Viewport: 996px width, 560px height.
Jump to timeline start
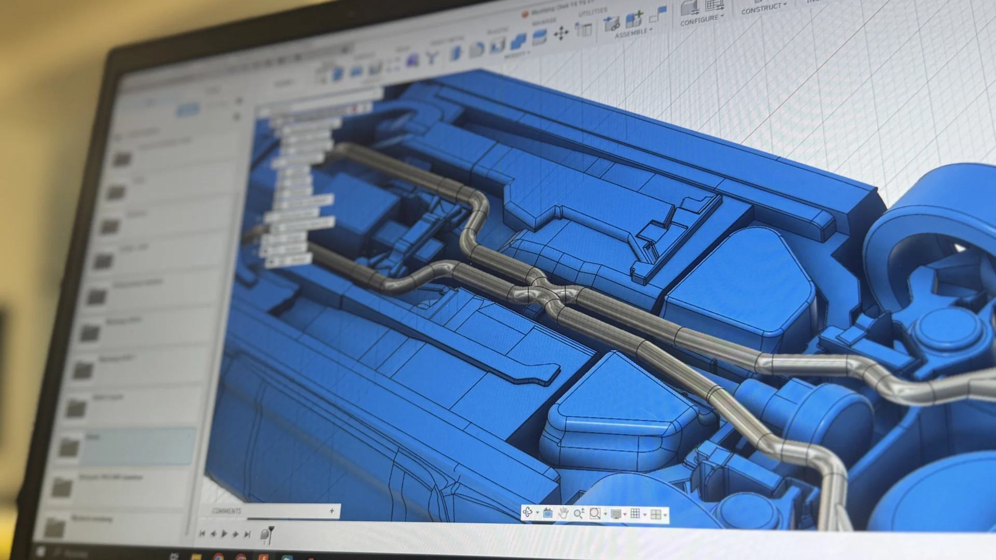pyautogui.click(x=202, y=534)
